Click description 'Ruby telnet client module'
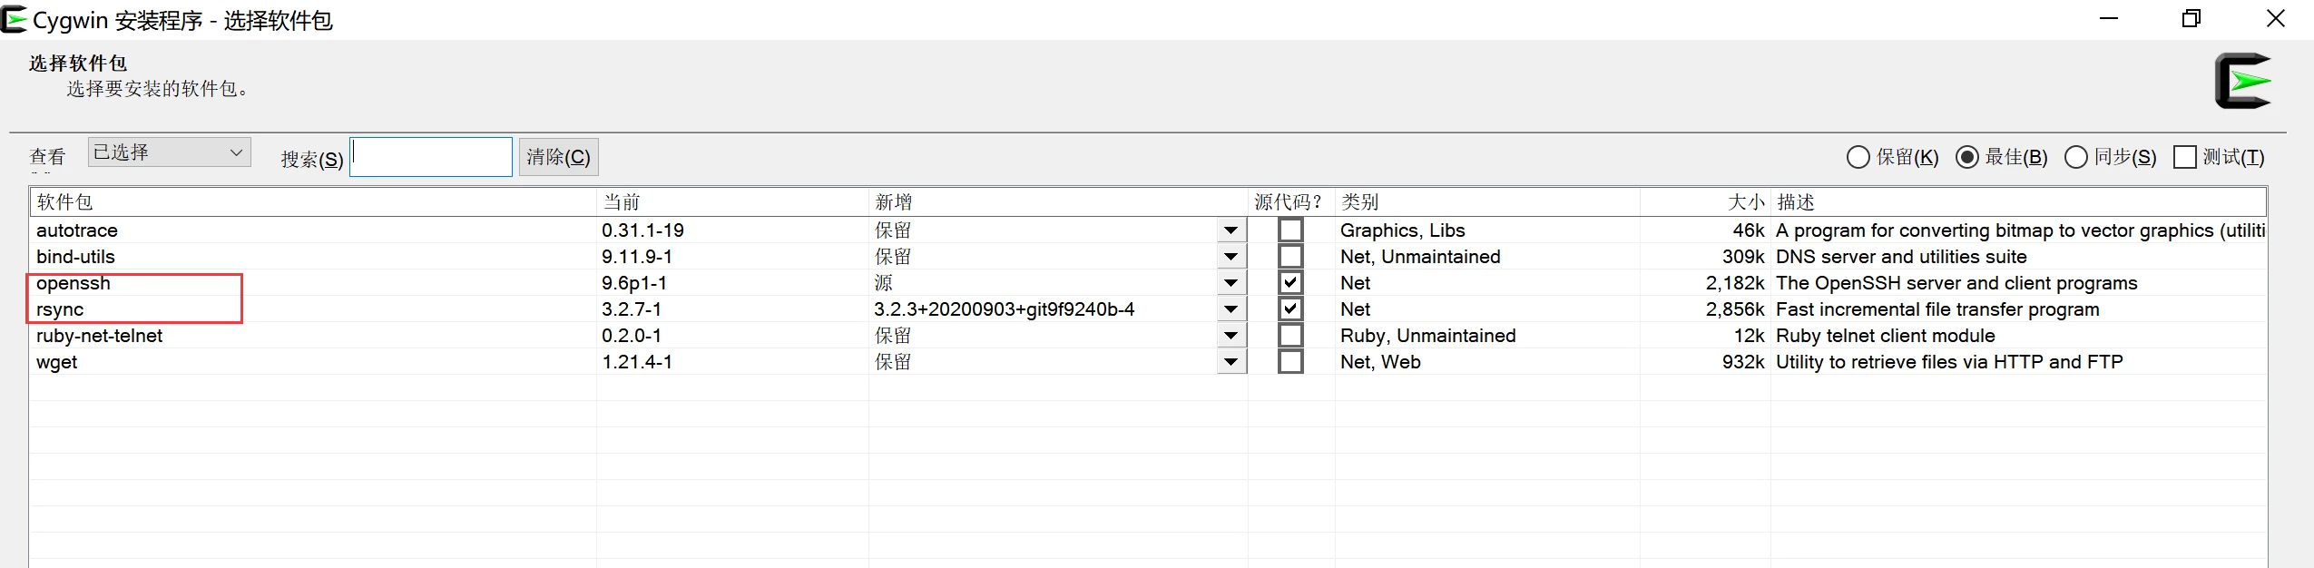2314x568 pixels. 1886,336
